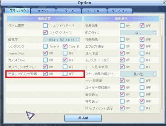The image size is (166, 126).
Task: Close the Option window
Action: click(164, 3)
